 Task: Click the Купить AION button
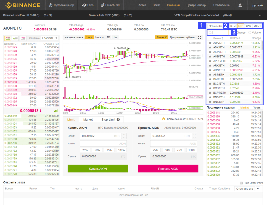click(x=98, y=169)
